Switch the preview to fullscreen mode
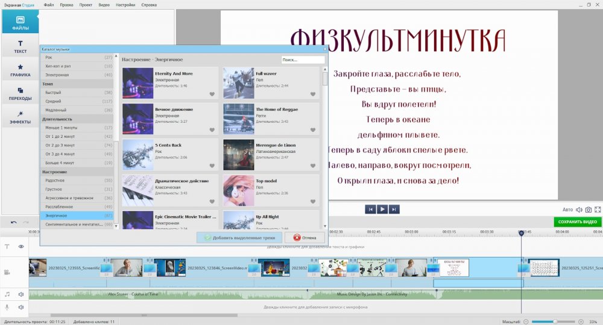The height and width of the screenshot is (325, 603). coord(598,209)
